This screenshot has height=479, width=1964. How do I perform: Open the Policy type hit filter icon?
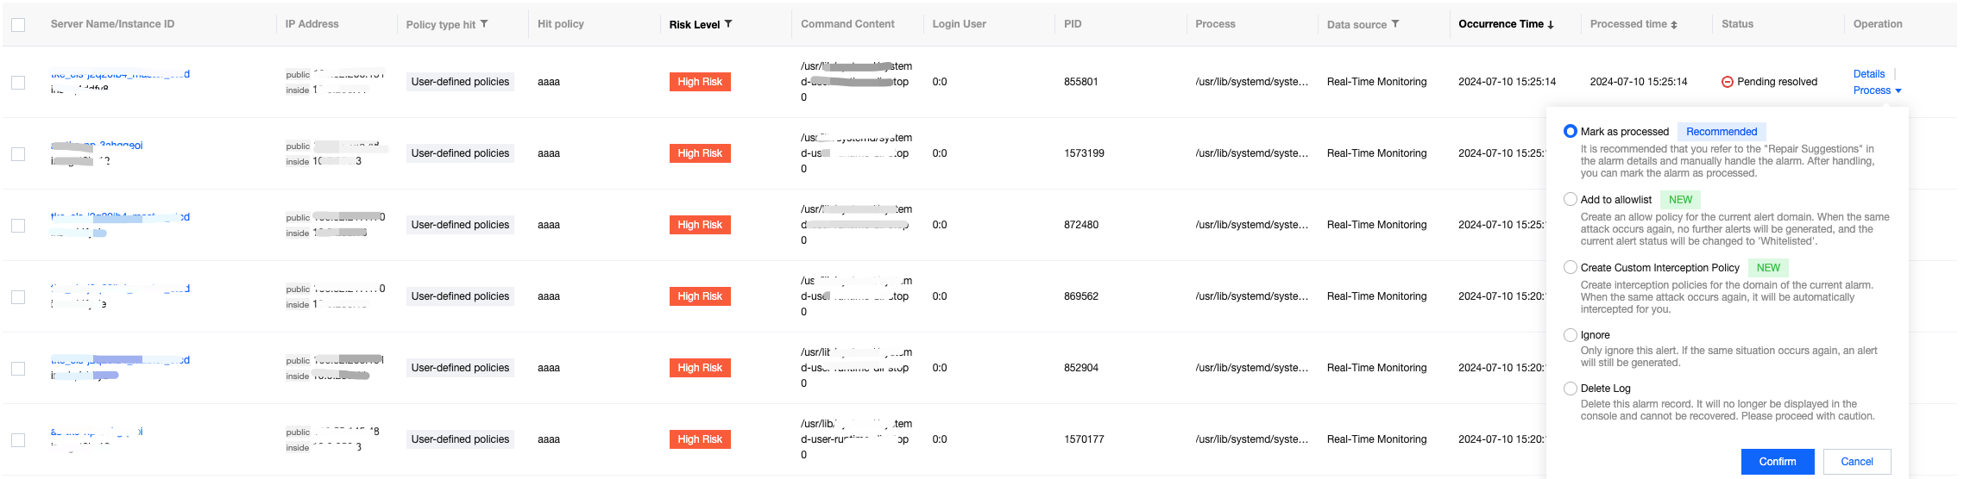click(x=484, y=24)
